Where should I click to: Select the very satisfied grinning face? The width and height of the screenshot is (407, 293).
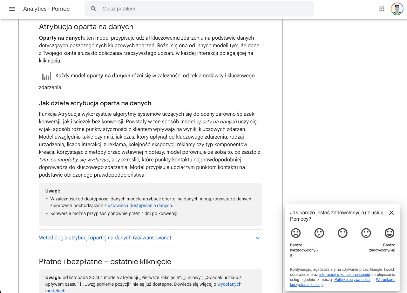(x=390, y=233)
